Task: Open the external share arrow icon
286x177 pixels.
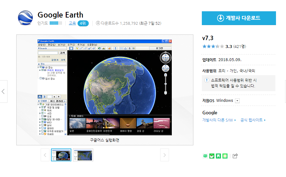Action: pyautogui.click(x=235, y=156)
